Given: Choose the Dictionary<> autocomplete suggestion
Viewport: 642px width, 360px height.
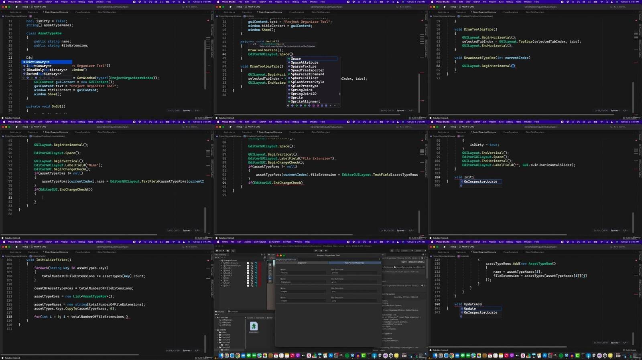Looking at the screenshot, I should [38, 62].
